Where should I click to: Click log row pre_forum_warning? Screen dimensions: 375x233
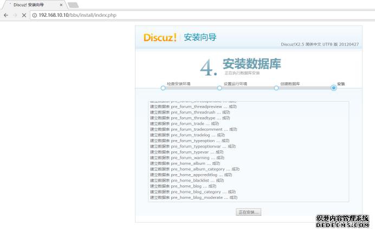click(187, 158)
